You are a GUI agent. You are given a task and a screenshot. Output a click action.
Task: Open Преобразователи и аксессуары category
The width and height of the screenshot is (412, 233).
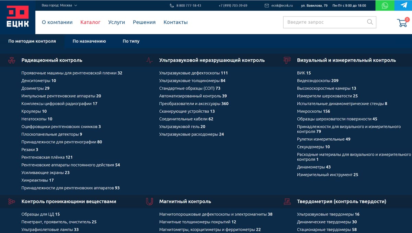[x=194, y=104]
